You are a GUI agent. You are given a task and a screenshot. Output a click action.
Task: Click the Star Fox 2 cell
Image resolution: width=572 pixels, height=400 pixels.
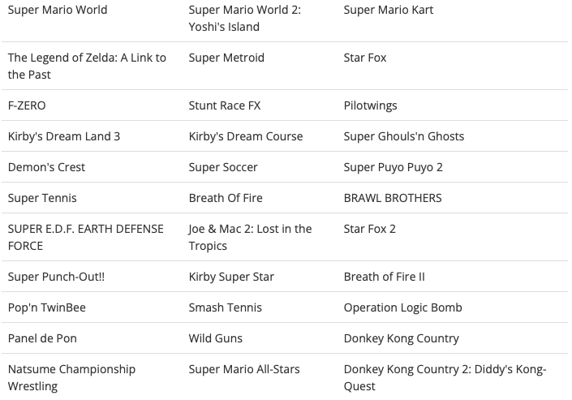[x=369, y=229]
